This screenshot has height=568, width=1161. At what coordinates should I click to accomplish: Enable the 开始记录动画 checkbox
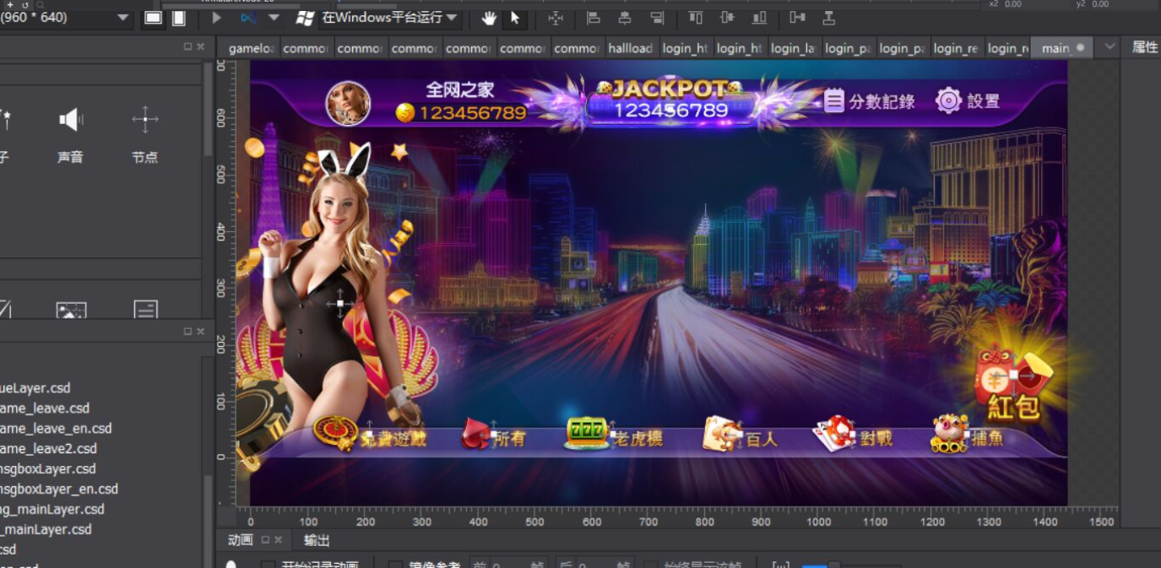coord(268,565)
